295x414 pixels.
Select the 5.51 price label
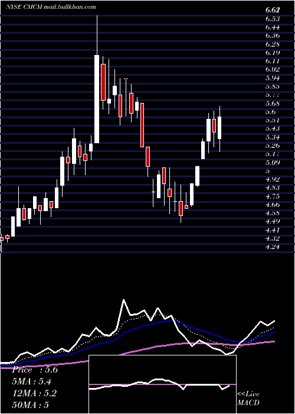273,120
